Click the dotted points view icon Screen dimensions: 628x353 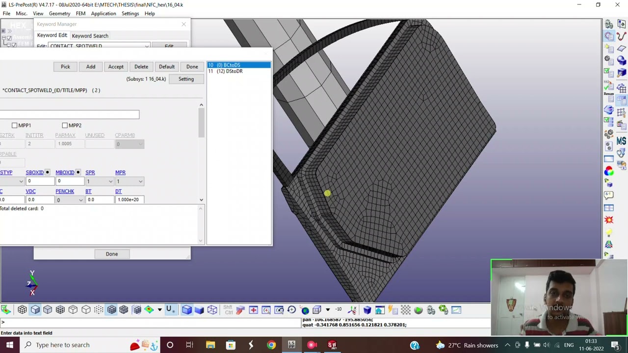click(98, 310)
